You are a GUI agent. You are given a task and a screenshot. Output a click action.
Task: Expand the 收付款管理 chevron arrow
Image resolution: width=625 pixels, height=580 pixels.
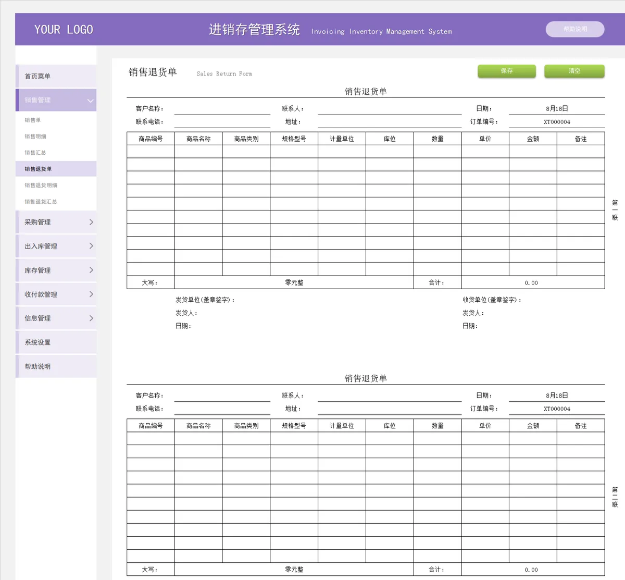pos(91,294)
